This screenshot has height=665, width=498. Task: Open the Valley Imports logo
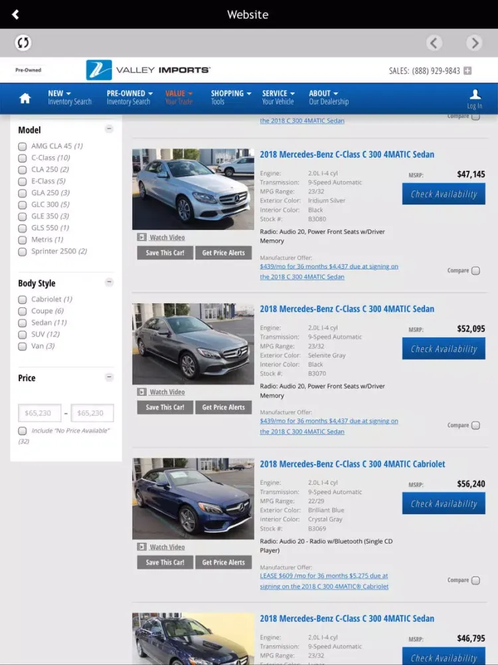[148, 70]
